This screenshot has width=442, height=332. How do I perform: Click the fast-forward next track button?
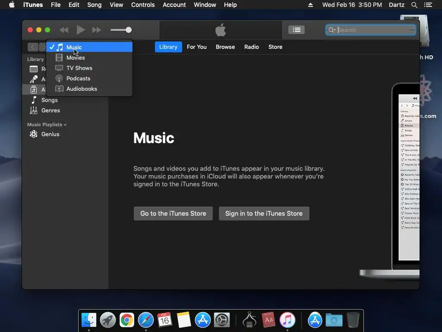[97, 30]
